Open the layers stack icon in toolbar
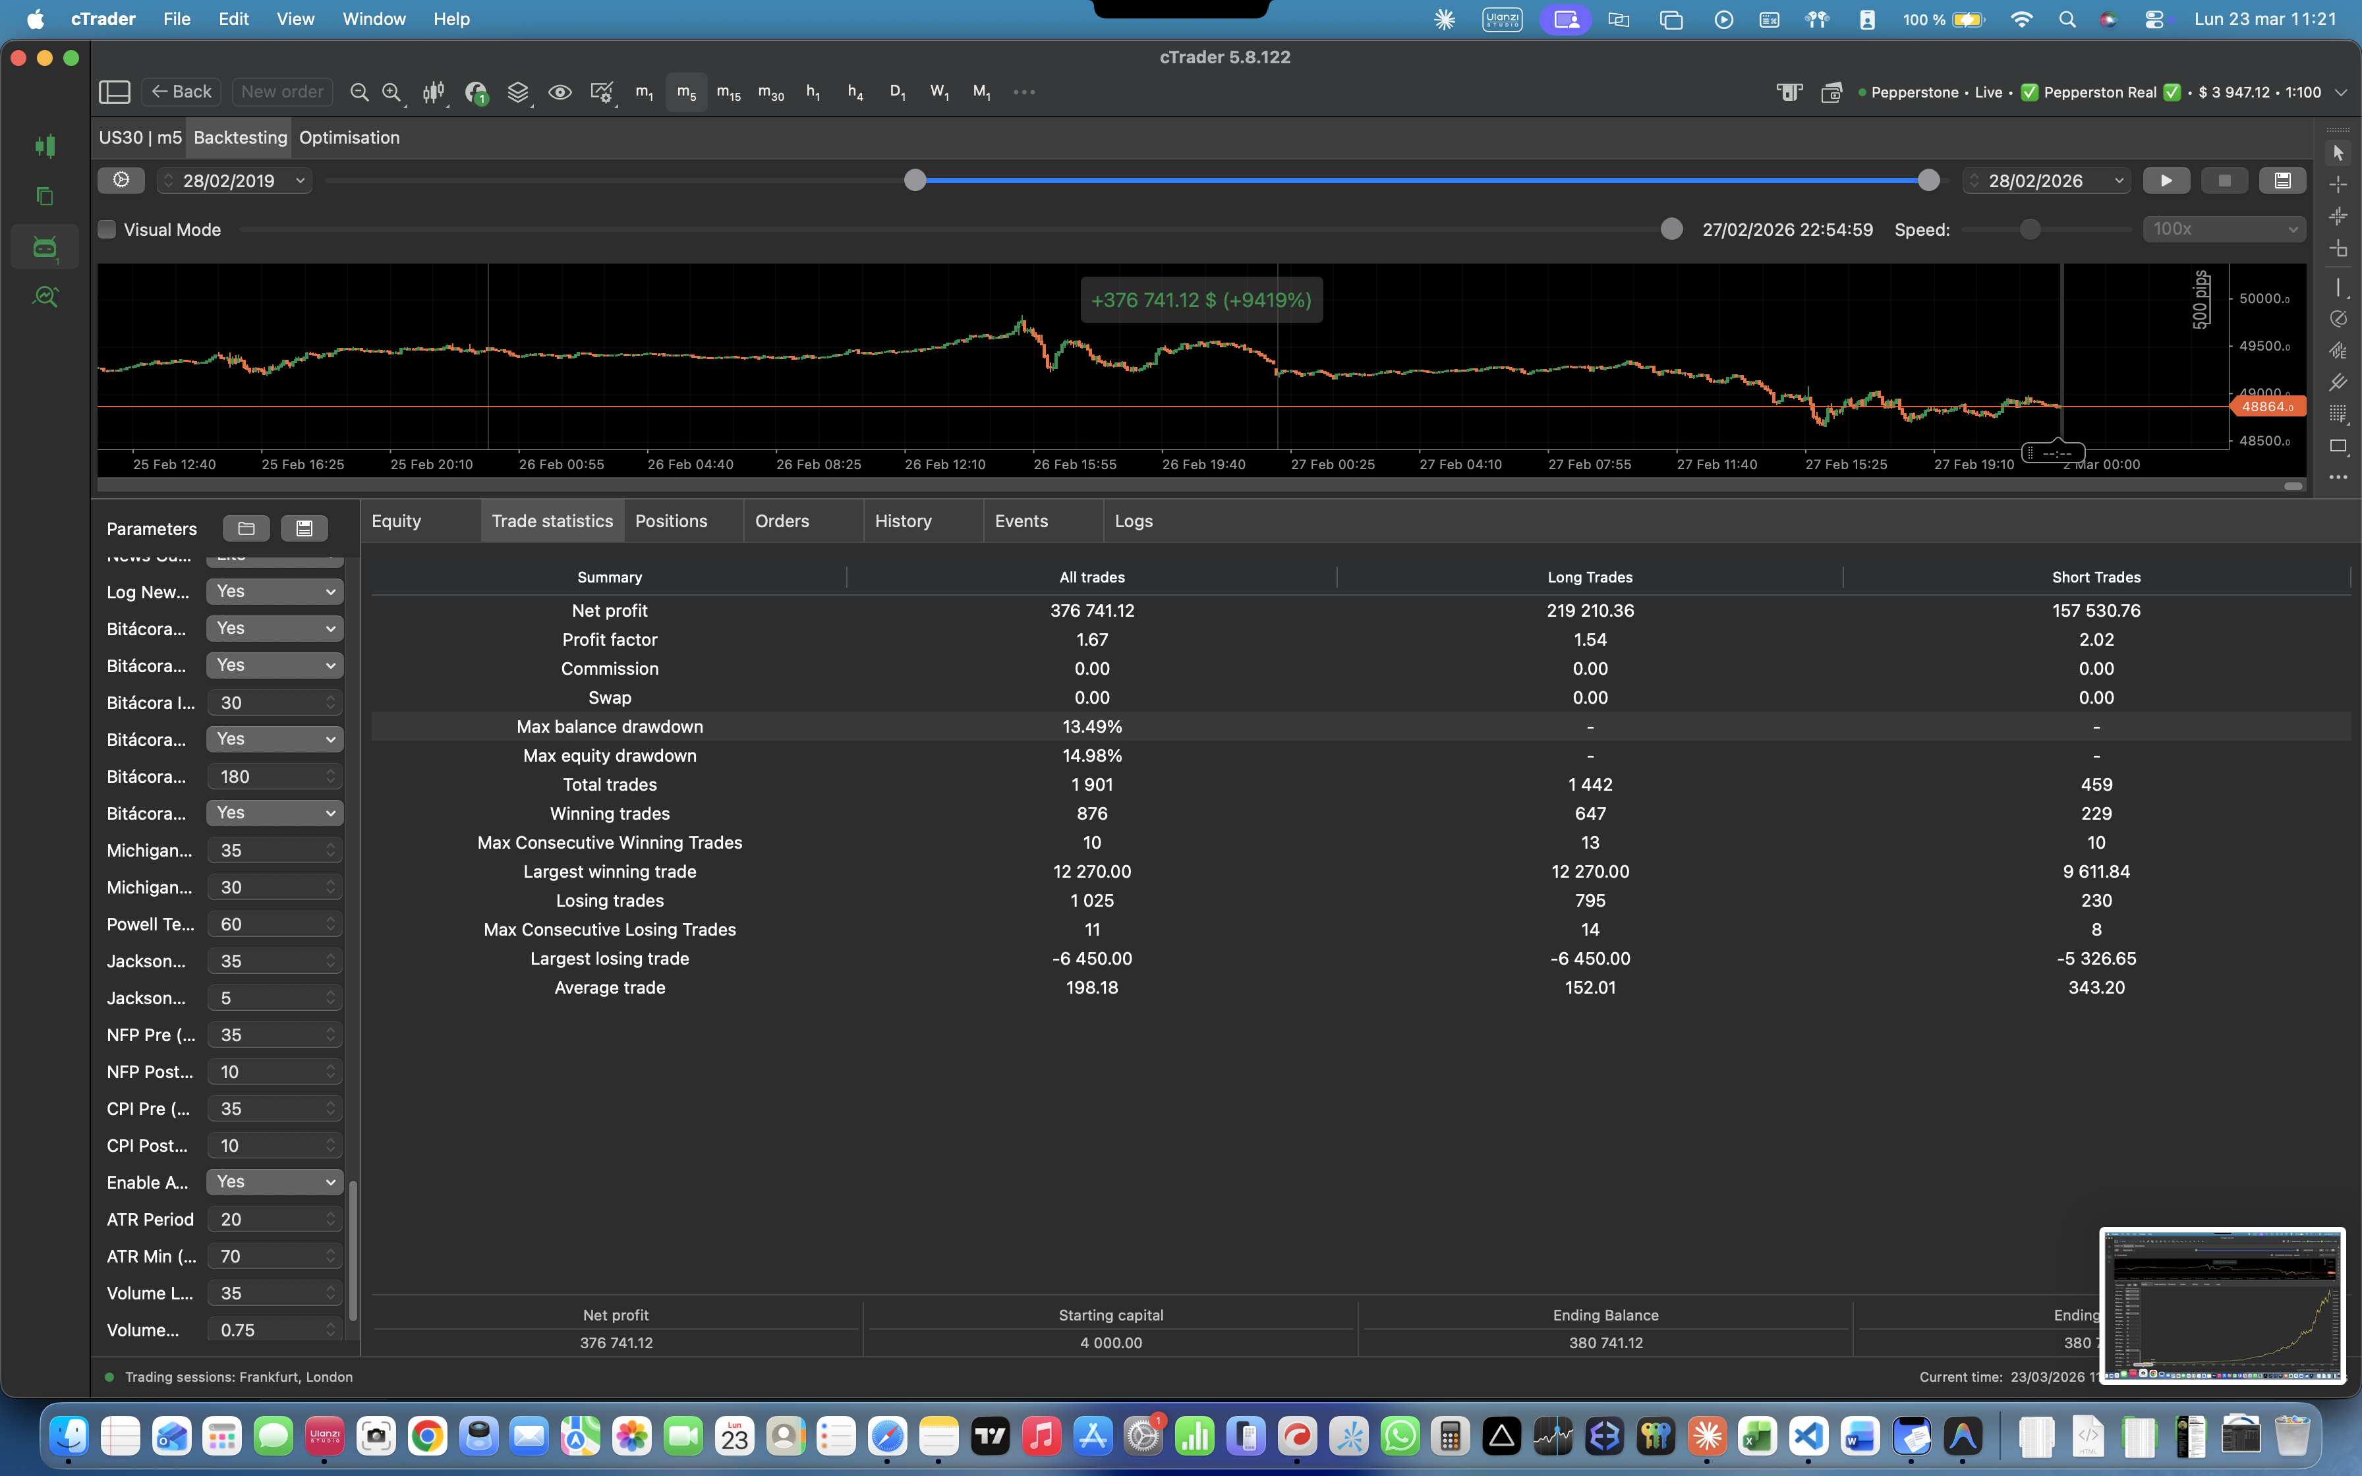 (517, 92)
